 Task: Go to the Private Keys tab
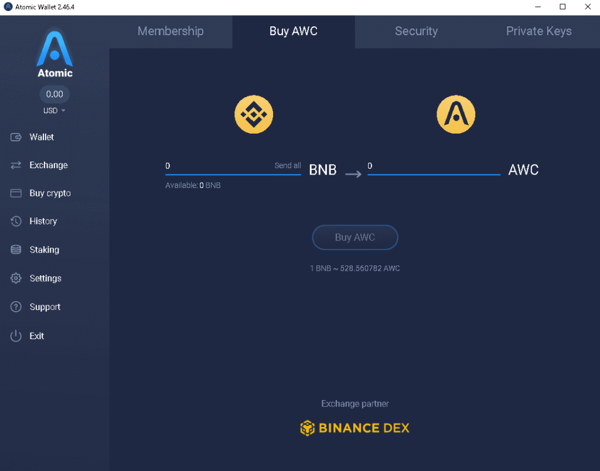538,32
